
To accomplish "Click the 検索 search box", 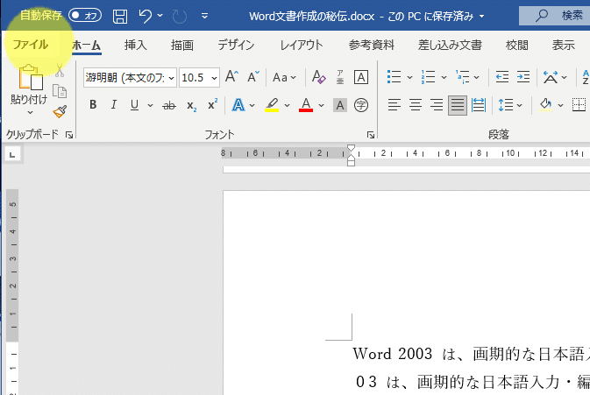I will tap(555, 16).
